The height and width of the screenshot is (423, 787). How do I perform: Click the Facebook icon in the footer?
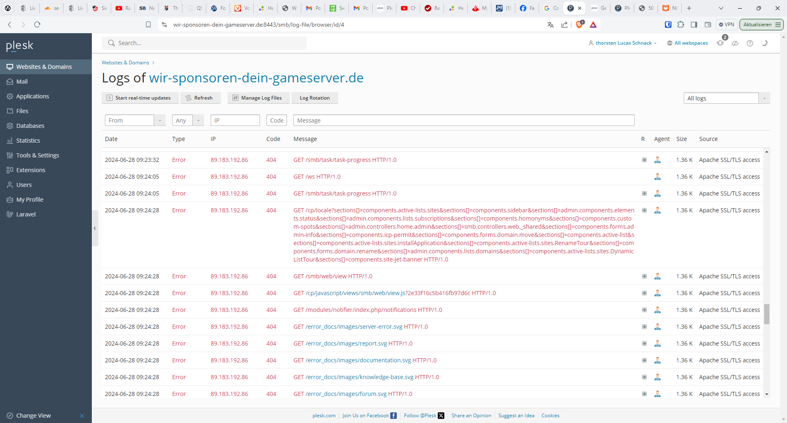(393, 416)
